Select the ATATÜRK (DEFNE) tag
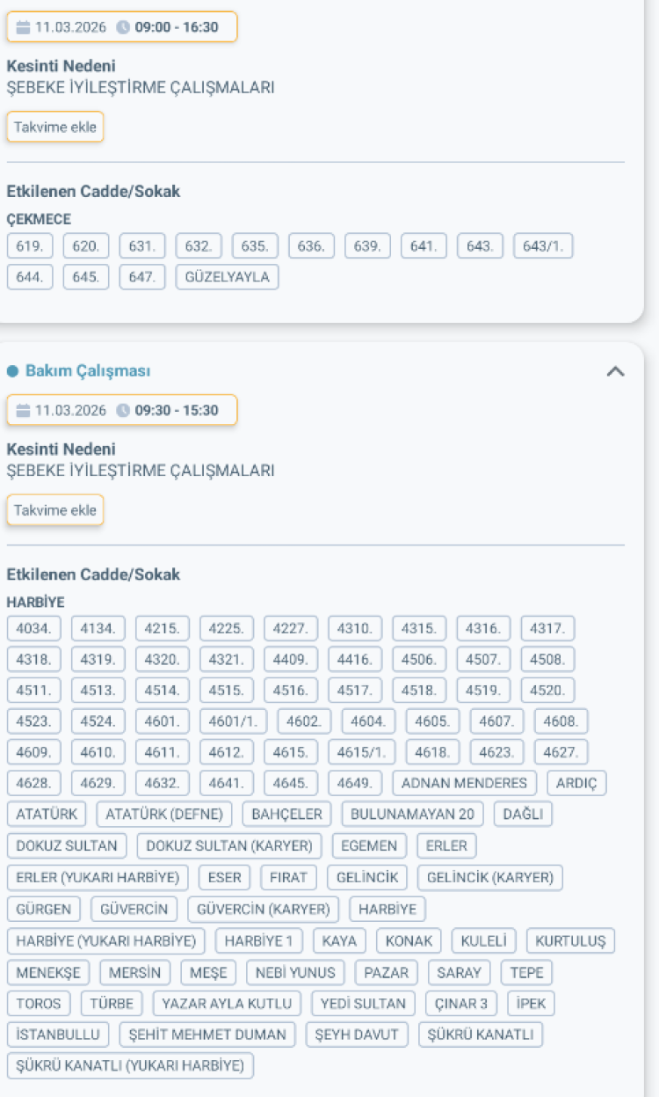This screenshot has width=659, height=1097. [164, 814]
